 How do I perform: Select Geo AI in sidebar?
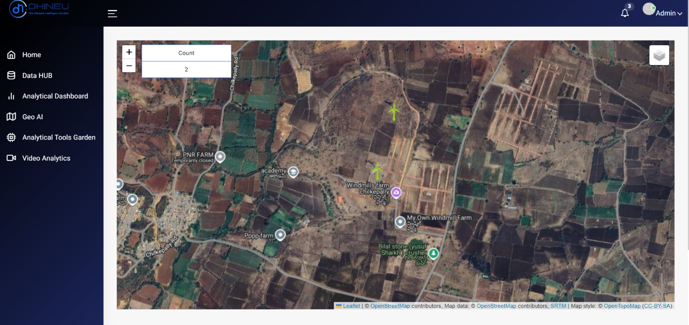[32, 117]
